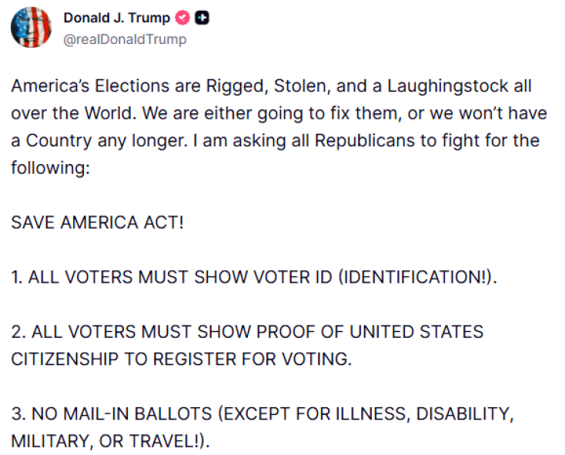Click the word "following:" in the post
This screenshot has width=565, height=455.
coord(51,168)
